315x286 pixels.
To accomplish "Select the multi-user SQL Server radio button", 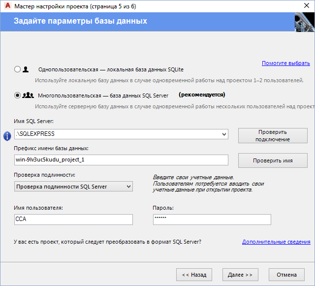I will click(x=18, y=95).
